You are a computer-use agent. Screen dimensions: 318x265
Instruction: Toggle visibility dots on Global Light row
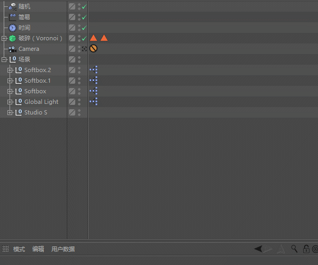[79, 102]
